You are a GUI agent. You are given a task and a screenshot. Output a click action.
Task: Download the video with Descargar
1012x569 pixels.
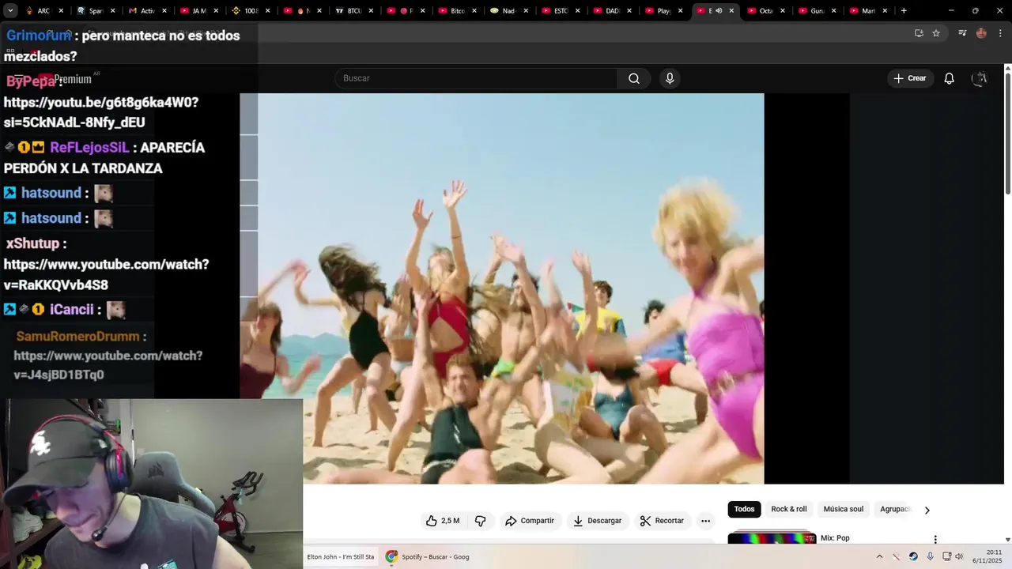click(597, 521)
